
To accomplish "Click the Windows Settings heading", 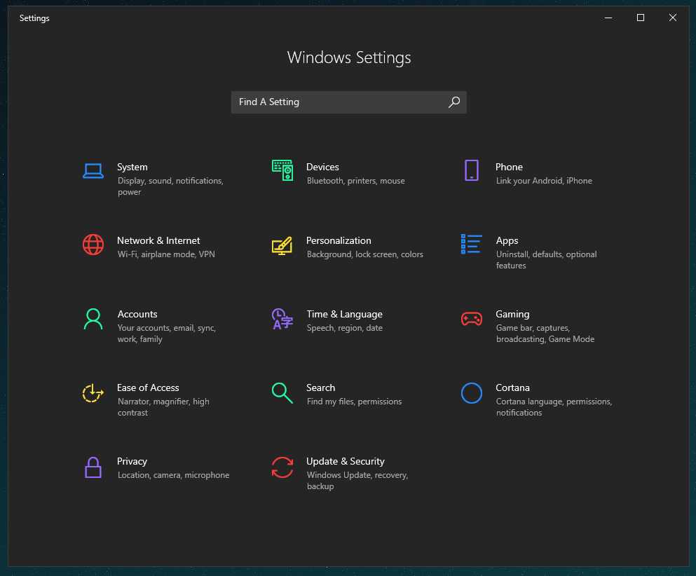I will tap(349, 57).
